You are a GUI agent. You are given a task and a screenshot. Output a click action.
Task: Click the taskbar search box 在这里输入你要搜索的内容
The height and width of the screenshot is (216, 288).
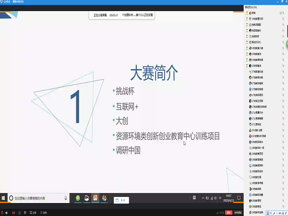coord(38,198)
